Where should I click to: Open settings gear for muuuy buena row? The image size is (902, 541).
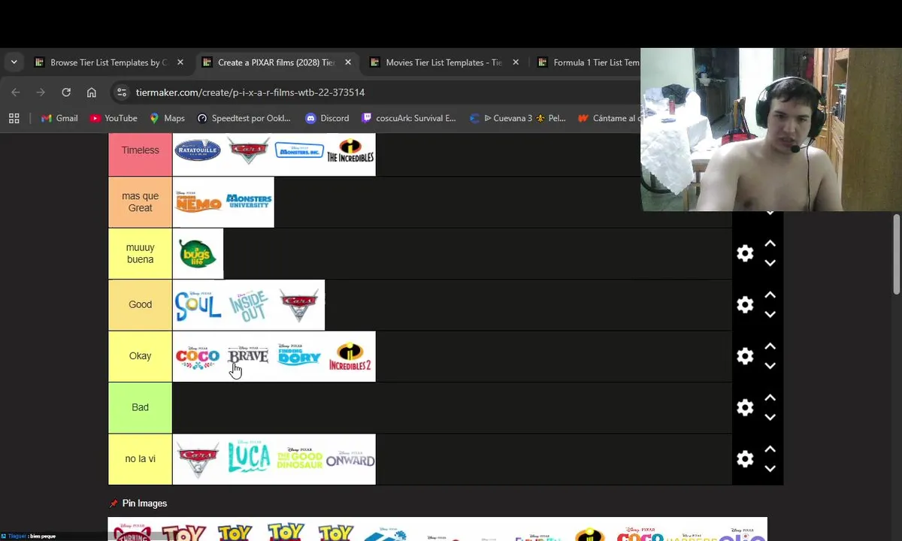click(x=745, y=253)
